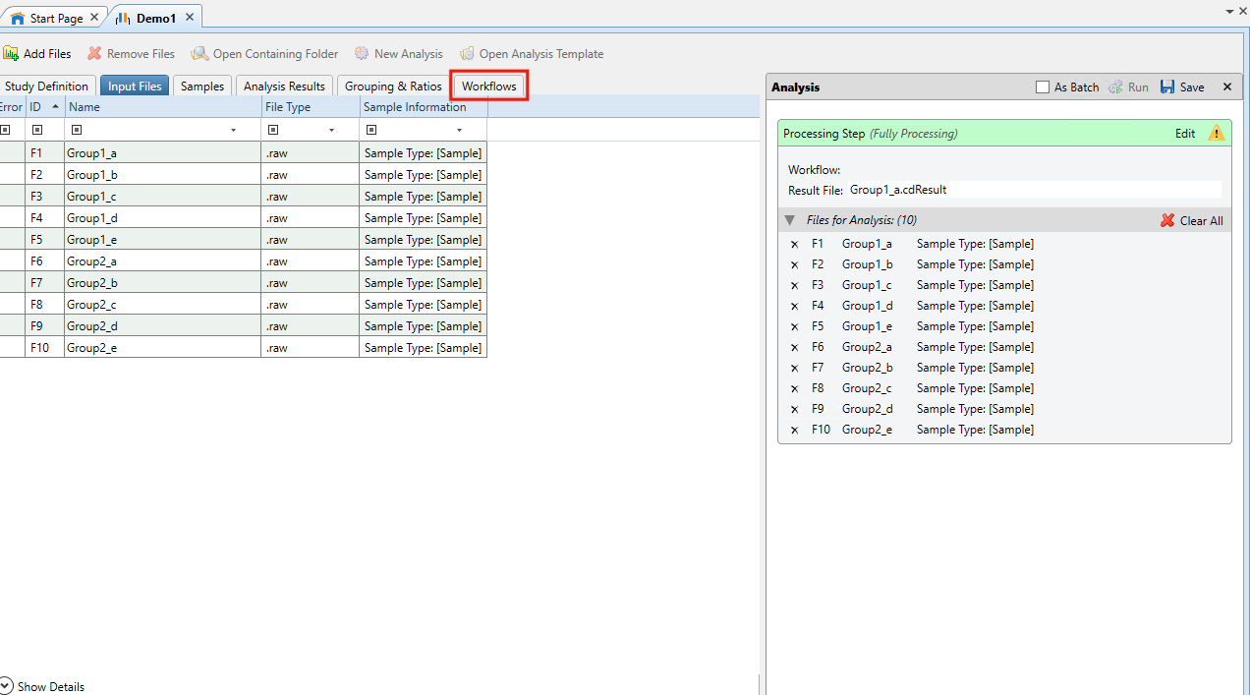The height and width of the screenshot is (695, 1250).
Task: Click the Sample Information column header
Action: 424,107
